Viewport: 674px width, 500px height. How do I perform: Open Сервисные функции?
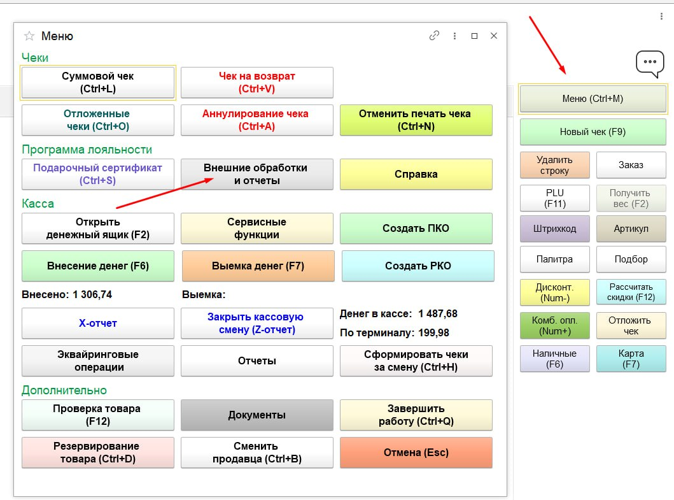(256, 229)
